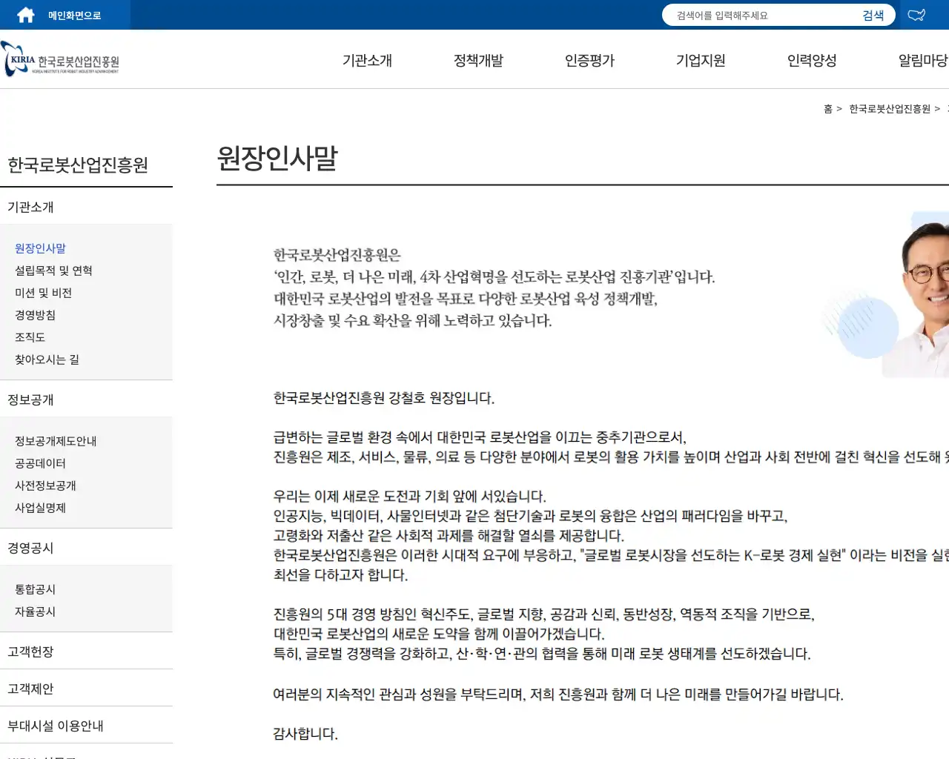Viewport: 949px width, 759px height.
Task: Open the 정책개발 navigation menu
Action: 478,61
